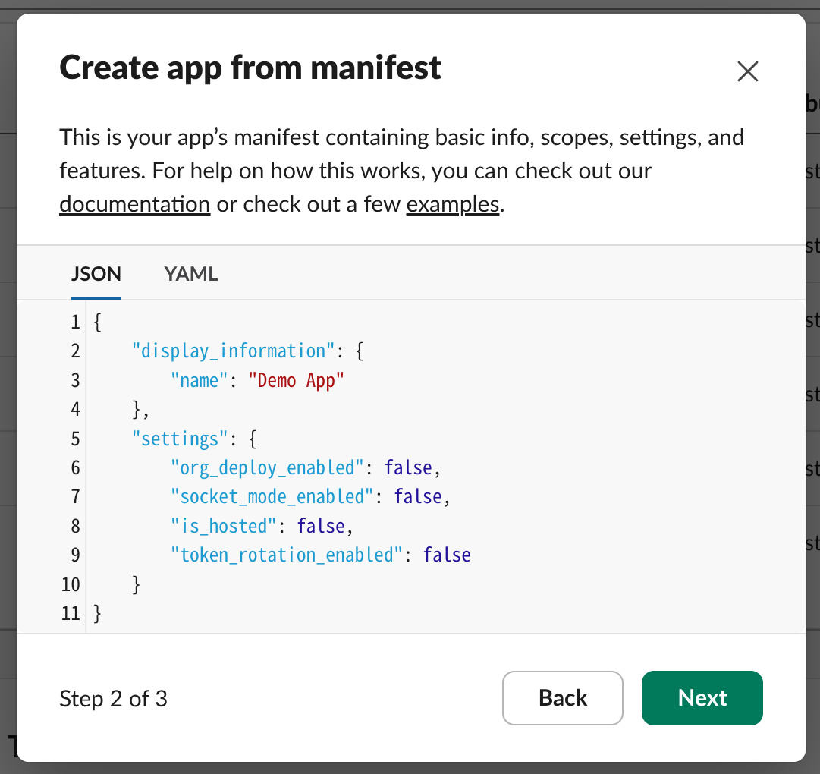Screen dimensions: 820x774
Task: Click the "Step 2 of 3" indicator
Action: point(113,698)
